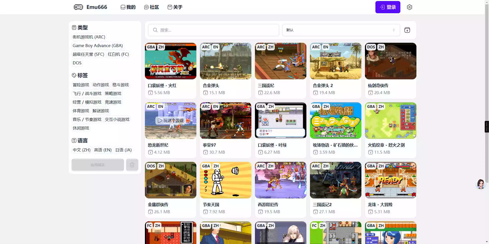Click the download icon next to 6.27 MB
The width and height of the screenshot is (489, 244).
click(x=261, y=152)
